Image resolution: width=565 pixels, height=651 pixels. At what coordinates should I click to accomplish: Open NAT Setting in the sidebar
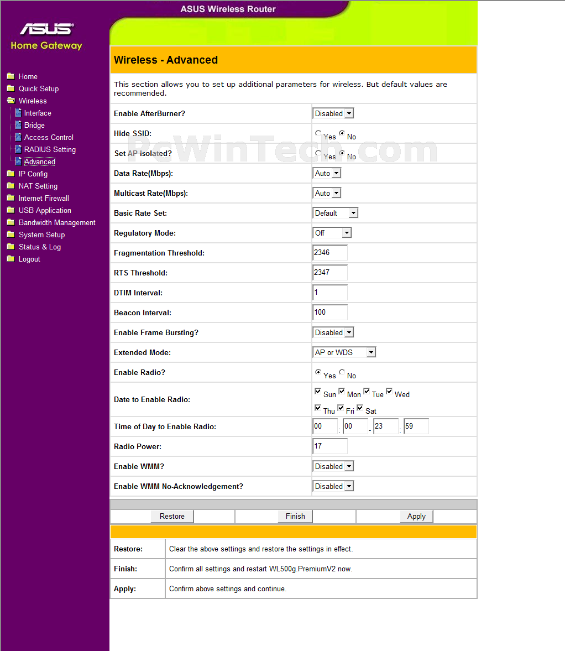[x=38, y=186]
